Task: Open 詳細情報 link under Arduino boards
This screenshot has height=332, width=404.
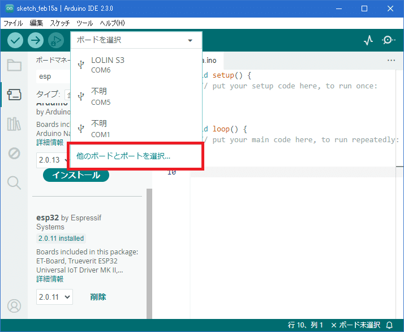Action: 50,142
